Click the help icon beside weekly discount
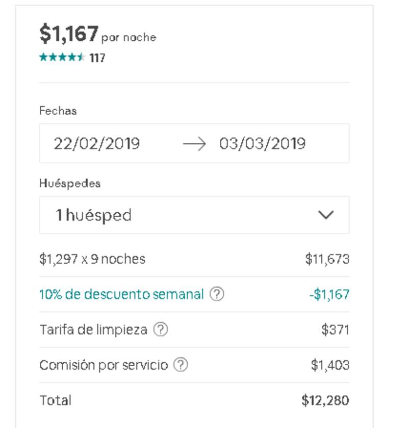The image size is (408, 428). (x=217, y=294)
